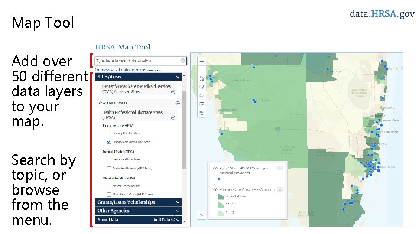The width and height of the screenshot is (416, 234).
Task: Click data.HRSA.gov logo text
Action: click(x=382, y=13)
